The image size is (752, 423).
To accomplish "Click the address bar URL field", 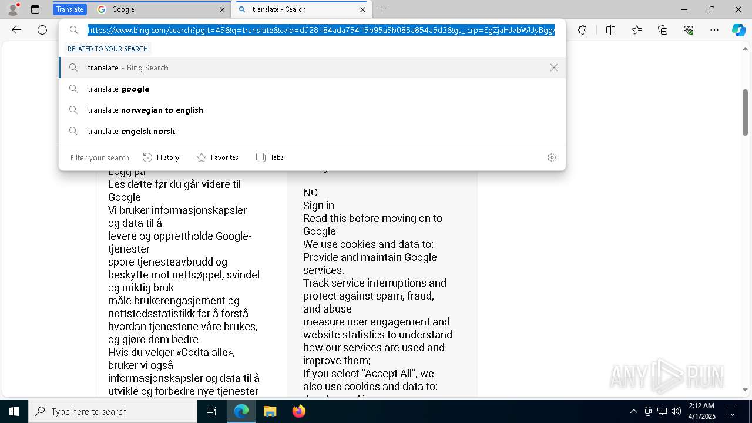I will pyautogui.click(x=321, y=30).
